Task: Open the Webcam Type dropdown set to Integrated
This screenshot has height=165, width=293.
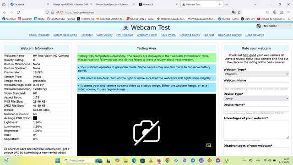Action: click(256, 74)
